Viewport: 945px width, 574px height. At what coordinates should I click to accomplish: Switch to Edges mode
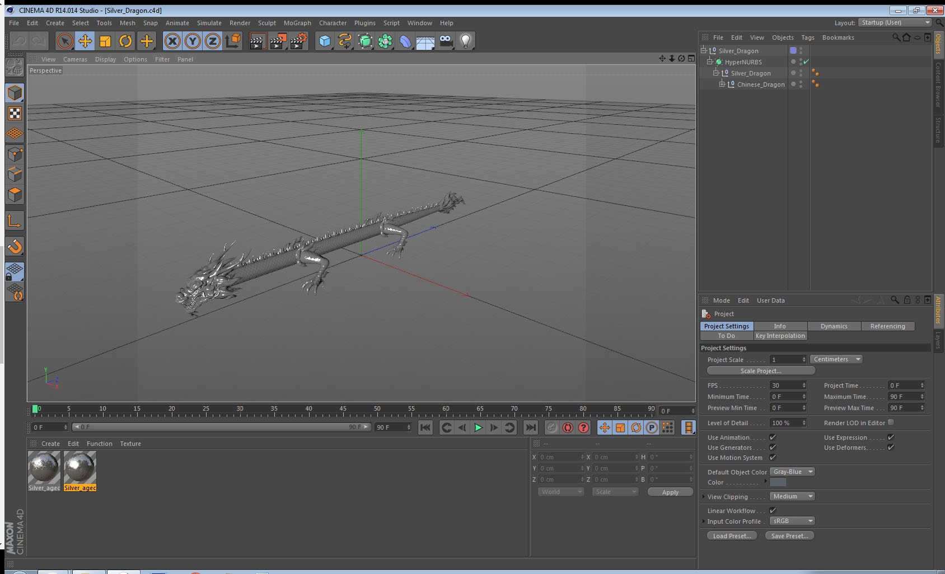tap(15, 175)
